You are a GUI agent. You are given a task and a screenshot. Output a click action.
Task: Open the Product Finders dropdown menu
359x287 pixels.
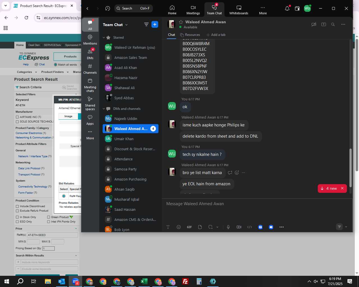click(55, 72)
